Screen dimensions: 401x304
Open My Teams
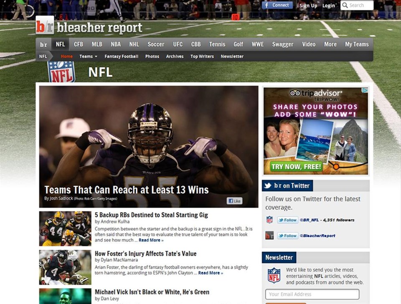coord(357,44)
